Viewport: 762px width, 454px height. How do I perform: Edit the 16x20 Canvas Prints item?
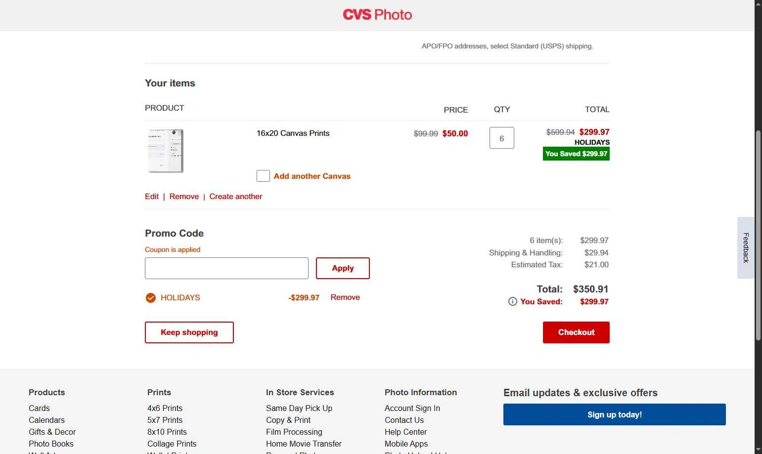pyautogui.click(x=152, y=197)
